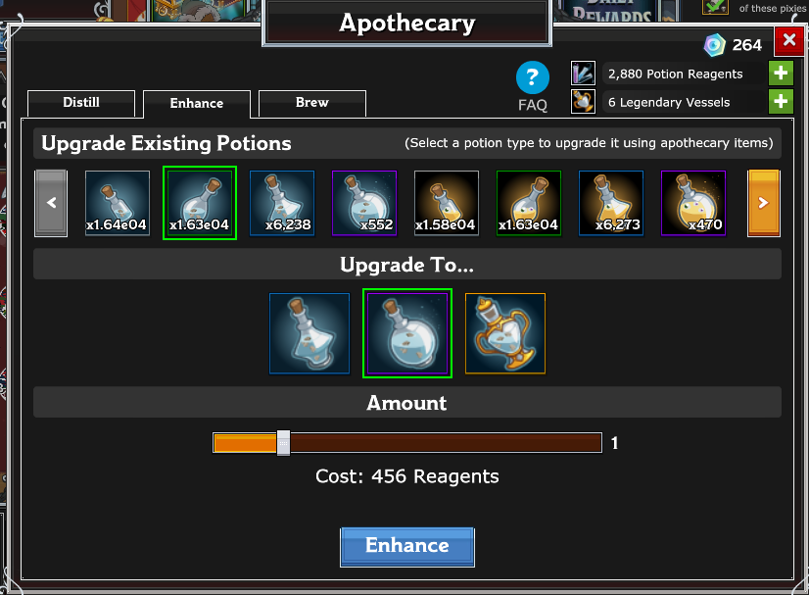The width and height of the screenshot is (809, 595).
Task: Open the FAQ question mark icon
Action: [533, 77]
